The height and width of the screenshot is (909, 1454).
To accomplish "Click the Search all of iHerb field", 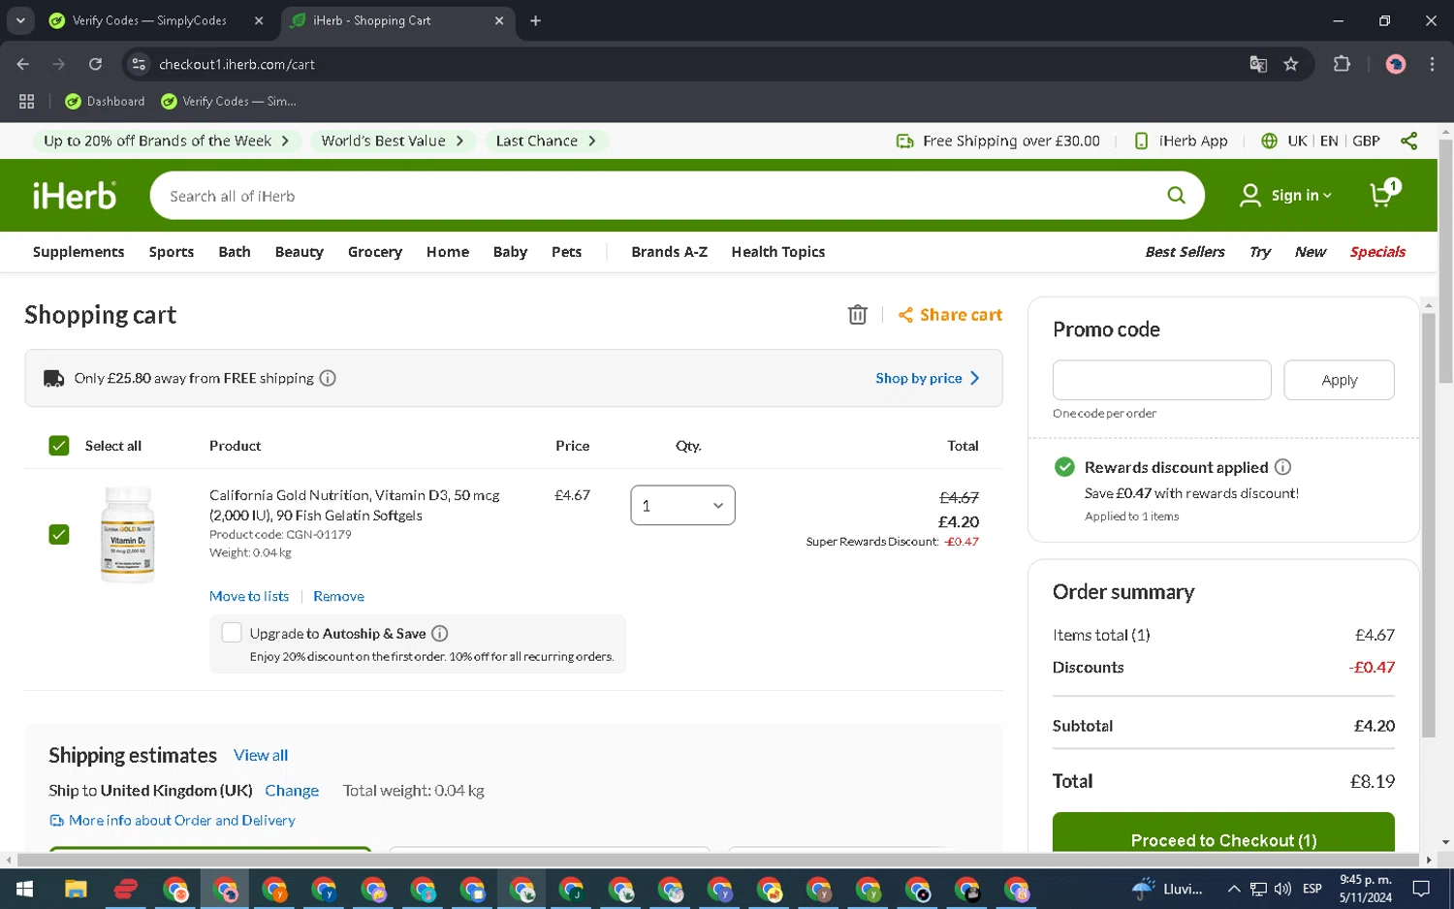I will 677,196.
